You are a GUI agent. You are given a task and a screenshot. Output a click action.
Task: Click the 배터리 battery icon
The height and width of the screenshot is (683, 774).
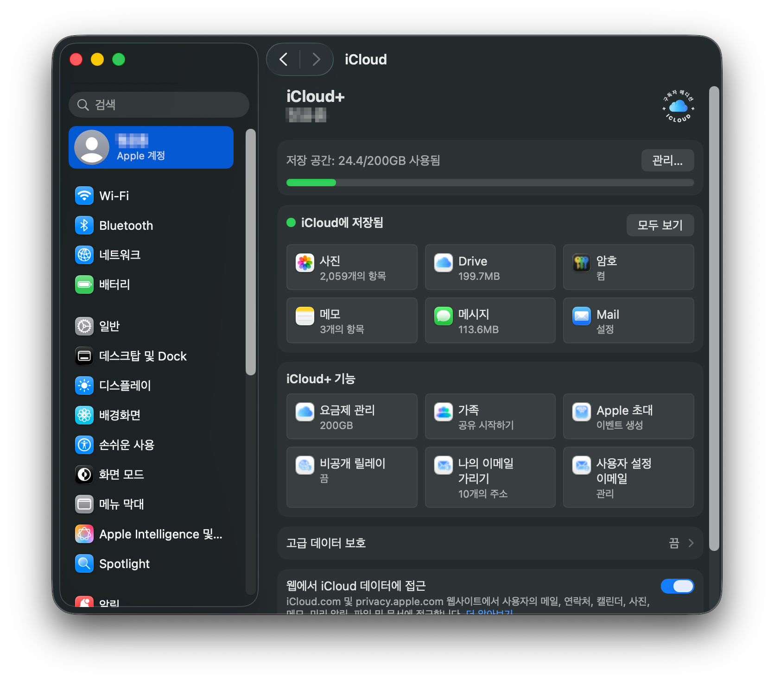tap(84, 284)
